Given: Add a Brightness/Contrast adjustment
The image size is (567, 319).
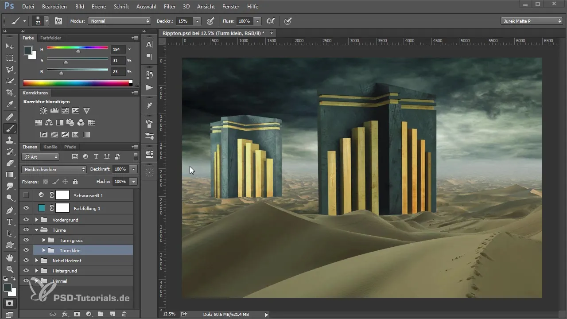Looking at the screenshot, I should point(43,110).
